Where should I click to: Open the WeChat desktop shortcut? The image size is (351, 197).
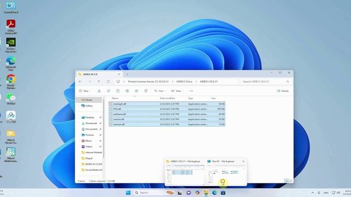point(11,99)
